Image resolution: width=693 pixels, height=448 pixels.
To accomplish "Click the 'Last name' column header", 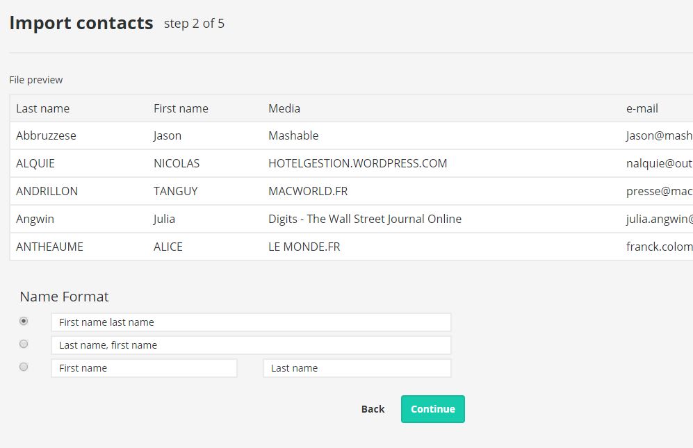I will coord(43,108).
